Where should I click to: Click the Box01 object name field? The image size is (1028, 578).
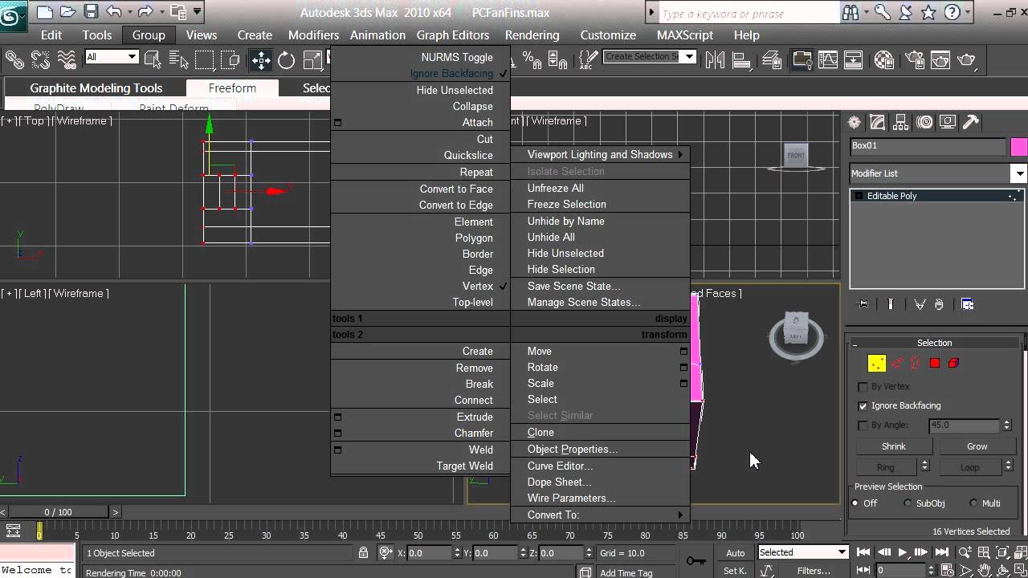pos(928,146)
